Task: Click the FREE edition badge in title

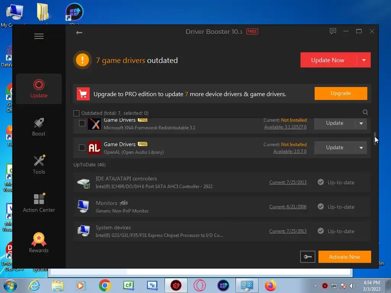Action: pyautogui.click(x=252, y=32)
